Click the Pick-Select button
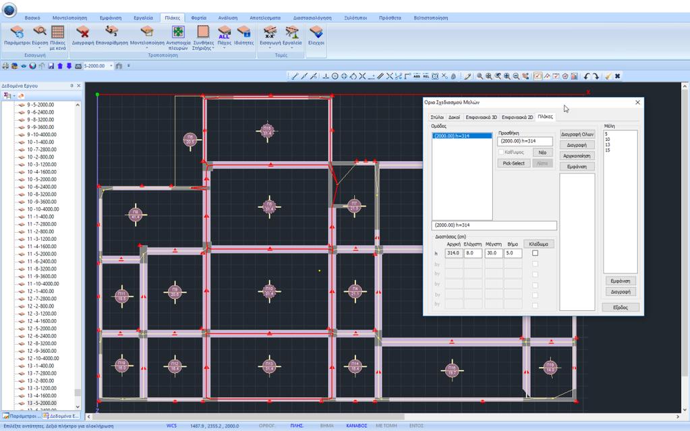690x431 pixels. coord(513,163)
